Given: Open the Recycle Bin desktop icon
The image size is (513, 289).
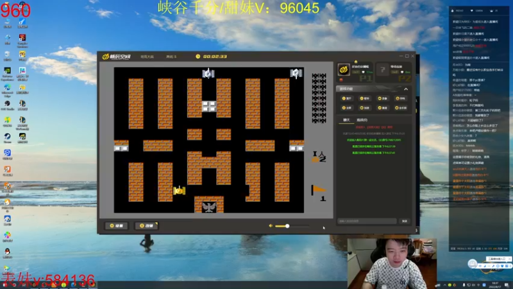Looking at the screenshot, I should pyautogui.click(x=7, y=57).
